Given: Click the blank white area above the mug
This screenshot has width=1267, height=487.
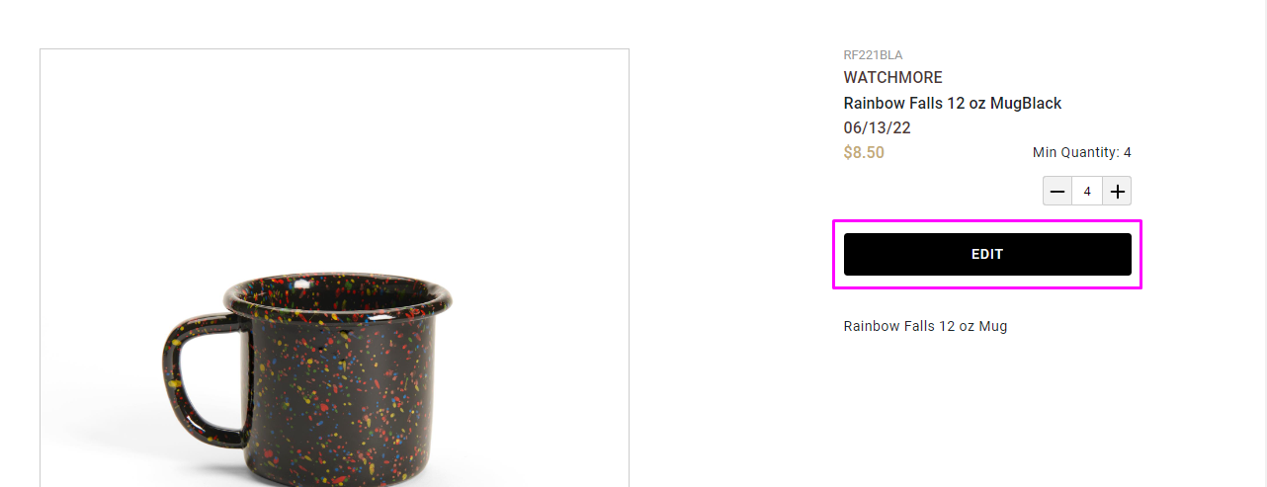Looking at the screenshot, I should pos(334,148).
